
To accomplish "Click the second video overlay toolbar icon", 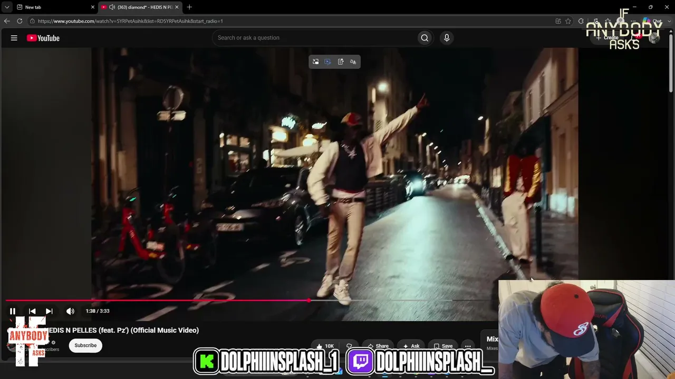I will 328,62.
